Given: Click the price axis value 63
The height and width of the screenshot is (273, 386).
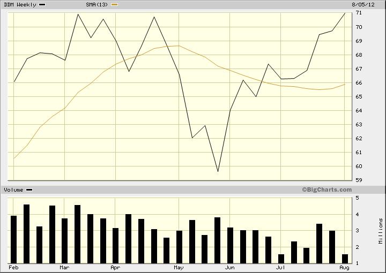Looking at the screenshot, I should coord(359,125).
